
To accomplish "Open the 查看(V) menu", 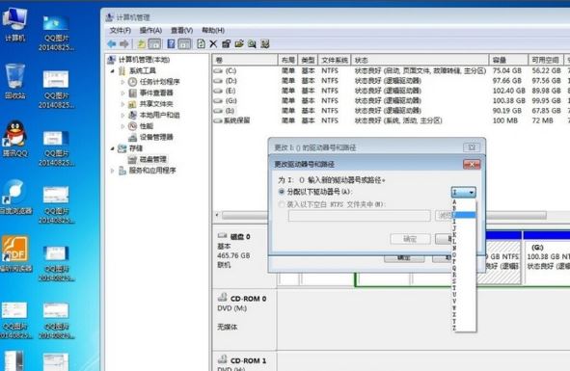I will coord(181,30).
